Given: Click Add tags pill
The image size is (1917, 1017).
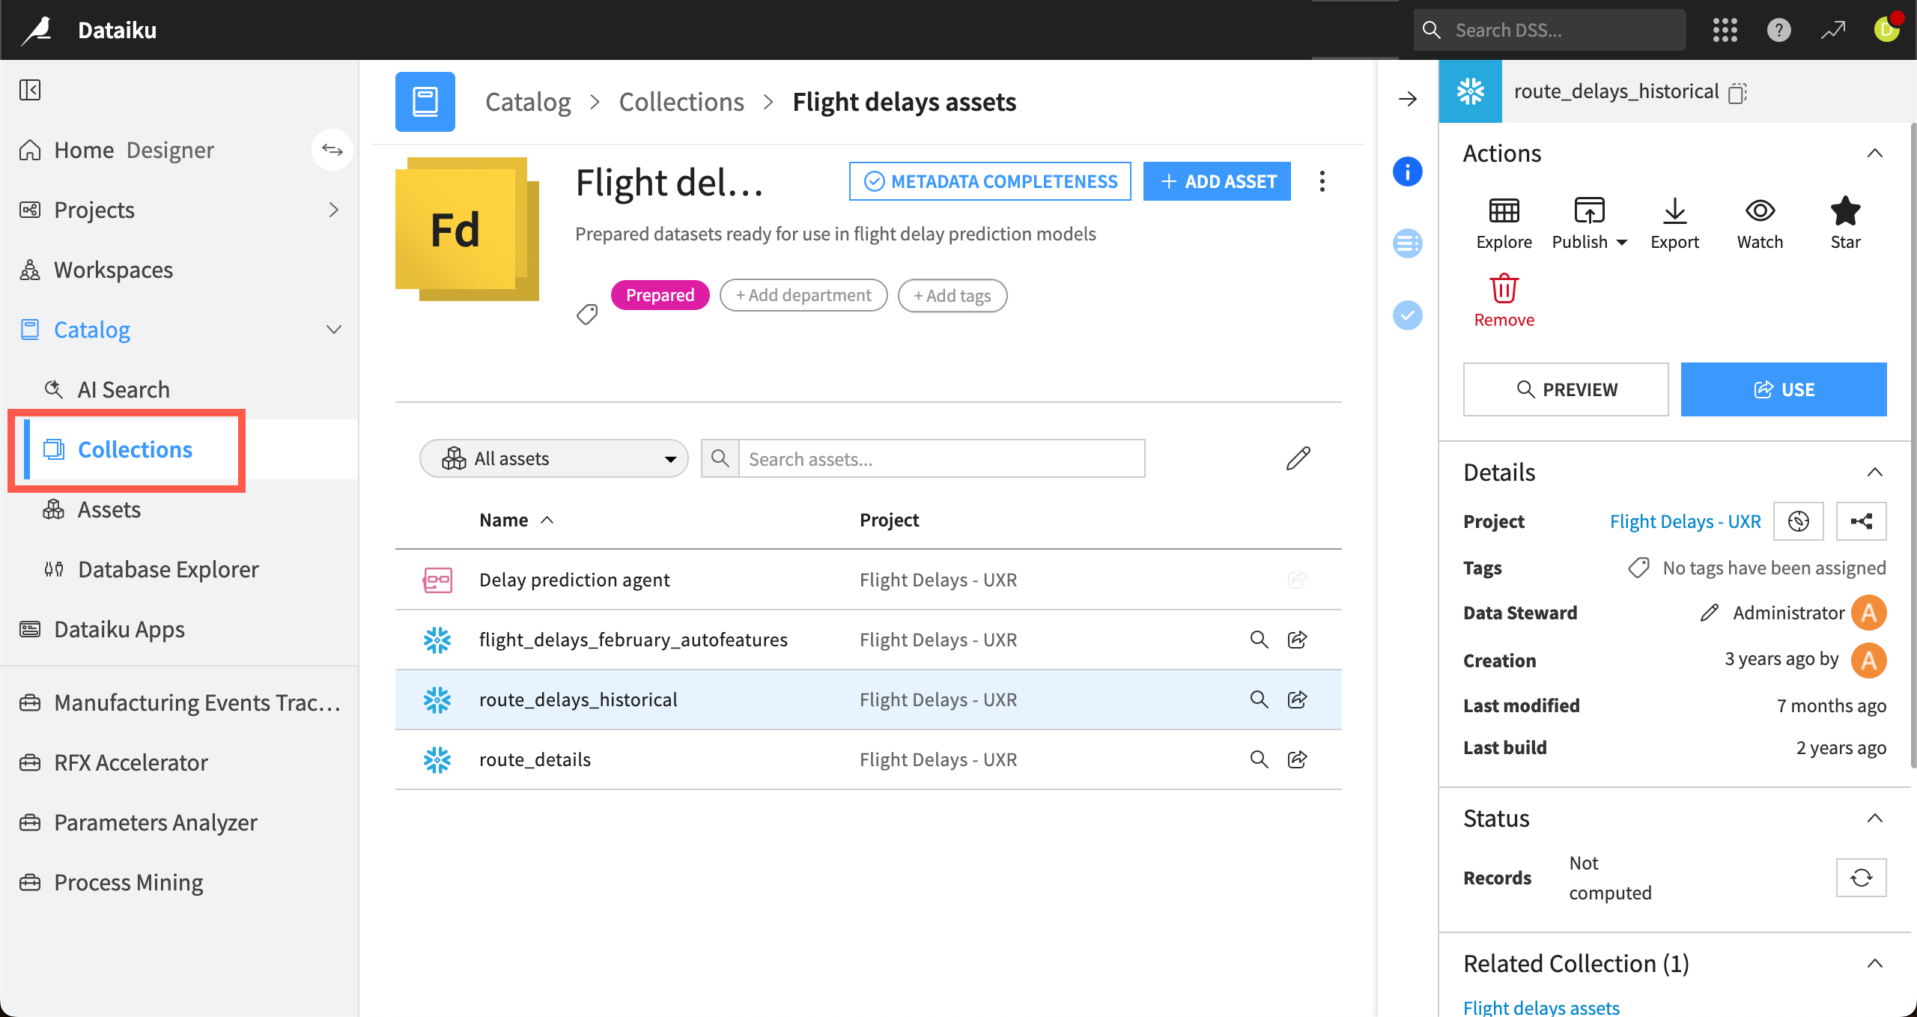Looking at the screenshot, I should point(953,295).
